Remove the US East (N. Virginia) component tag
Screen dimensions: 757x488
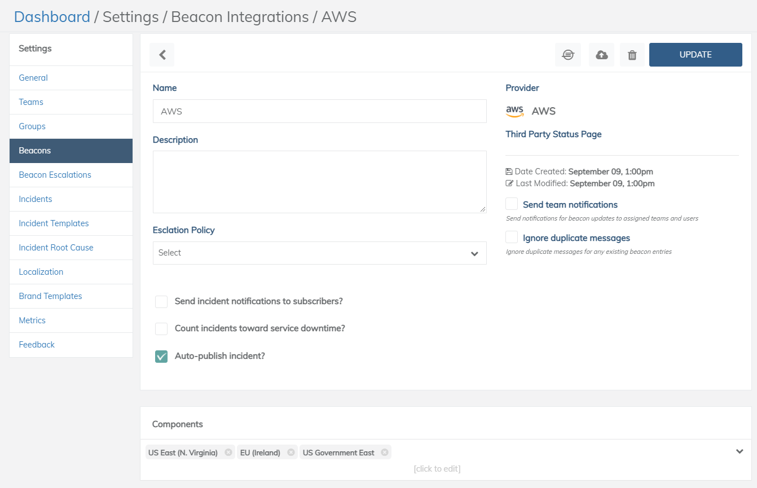click(228, 452)
